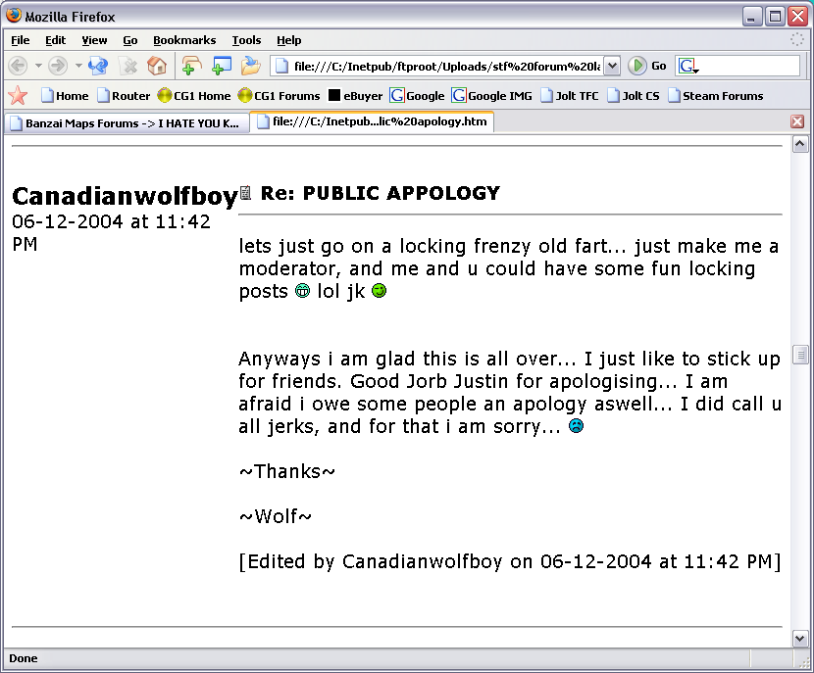Click inside the Google search box
Image resolution: width=814 pixels, height=673 pixels.
(748, 66)
